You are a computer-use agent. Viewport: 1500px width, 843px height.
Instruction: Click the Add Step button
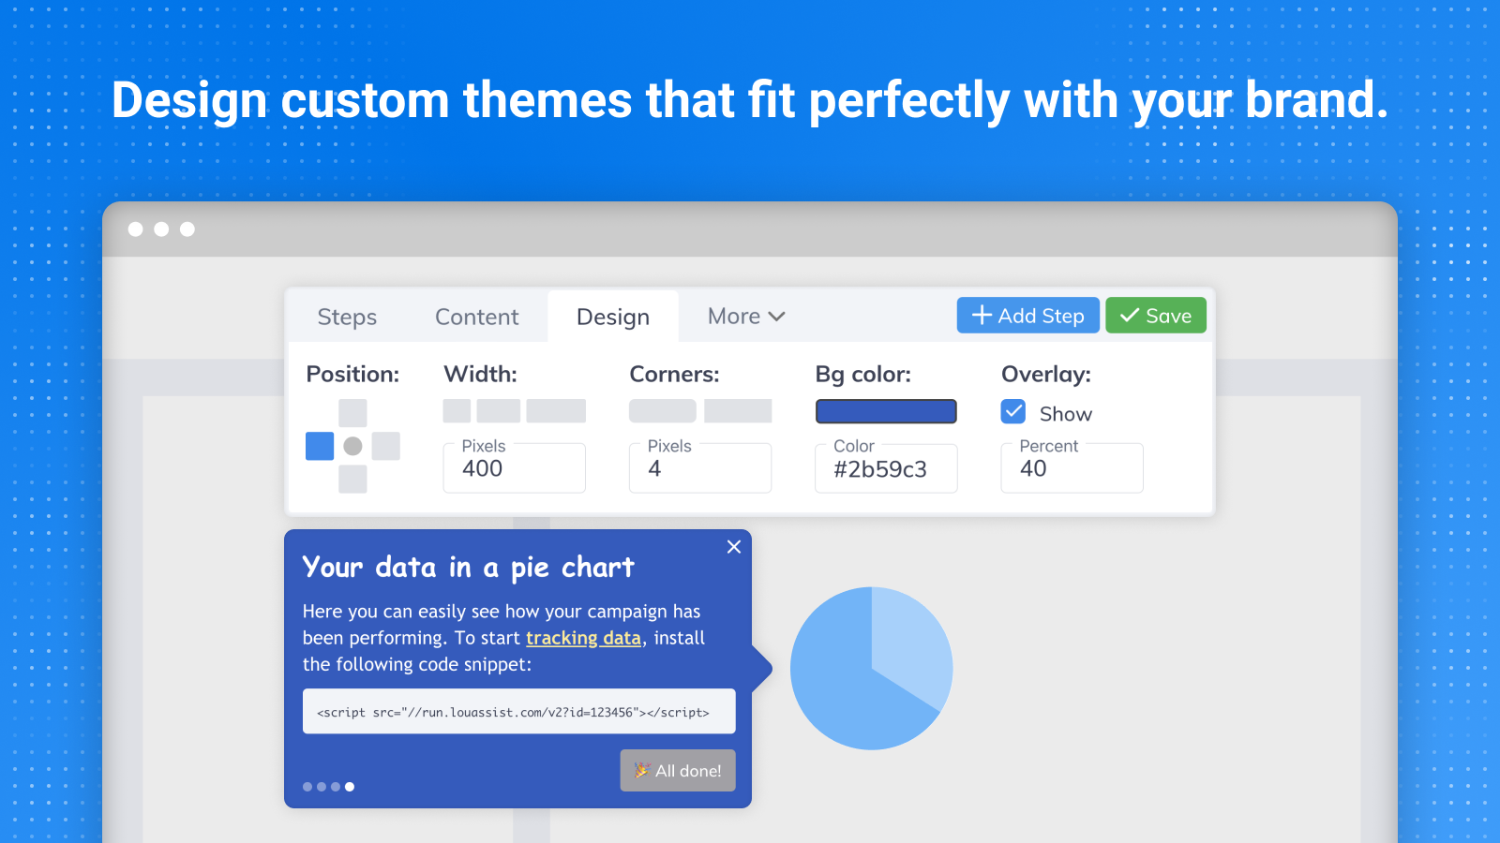[x=1027, y=316]
